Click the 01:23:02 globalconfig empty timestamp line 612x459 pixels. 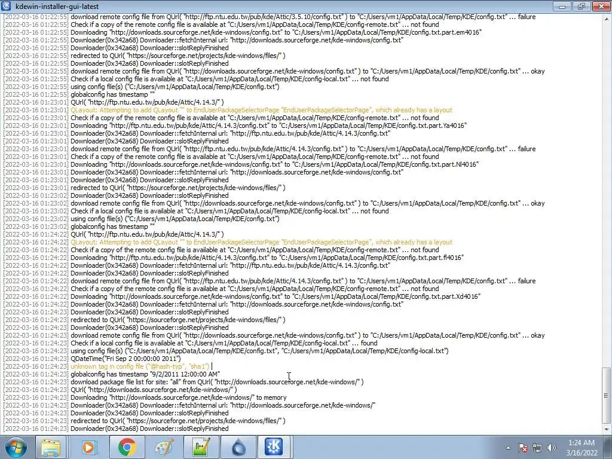pyautogui.click(x=79, y=227)
